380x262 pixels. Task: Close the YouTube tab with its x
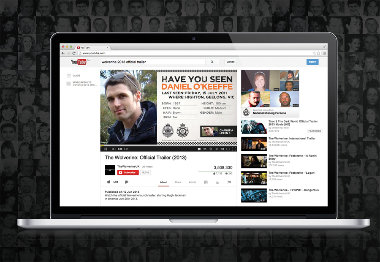pyautogui.click(x=107, y=48)
